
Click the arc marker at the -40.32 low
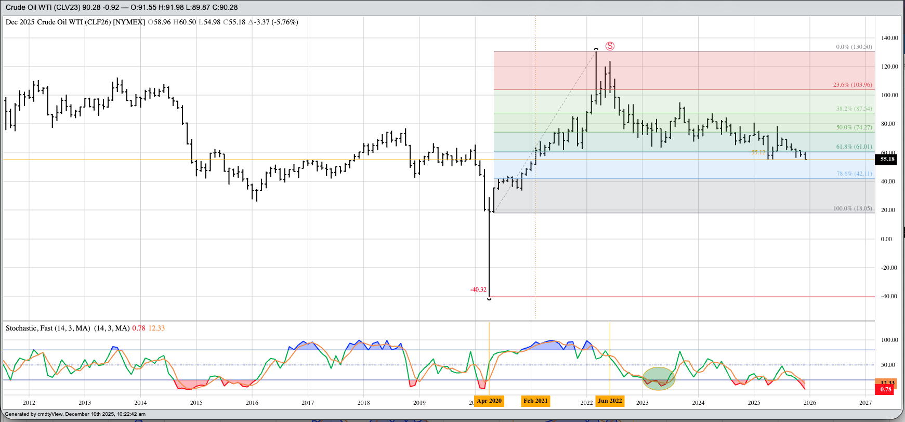[489, 299]
